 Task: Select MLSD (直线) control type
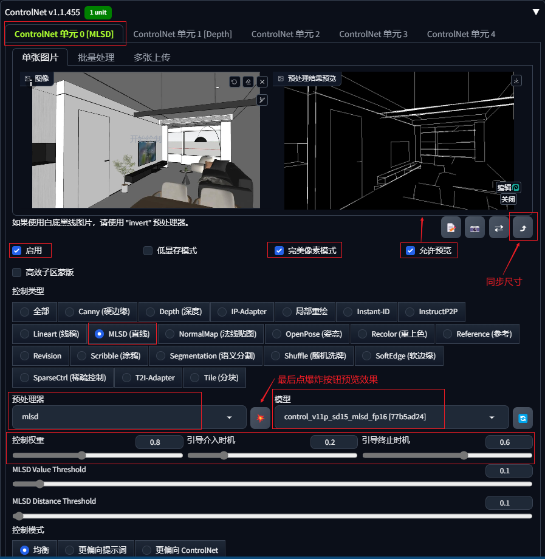(122, 334)
